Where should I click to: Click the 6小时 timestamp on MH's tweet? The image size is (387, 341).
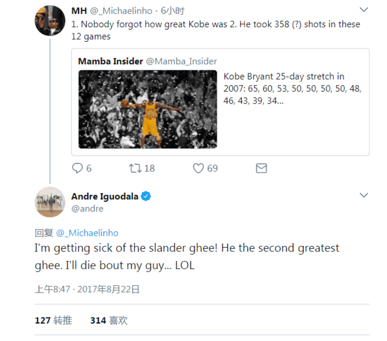coord(172,11)
